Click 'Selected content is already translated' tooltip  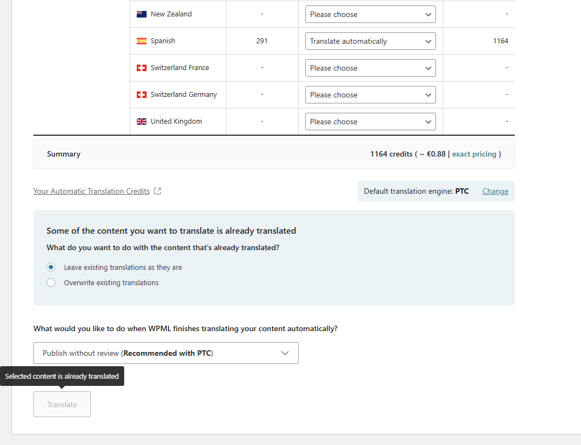click(62, 376)
